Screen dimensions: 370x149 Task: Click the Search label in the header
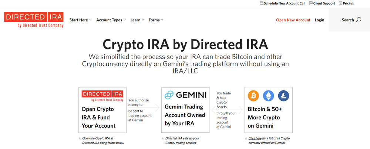click(x=348, y=20)
